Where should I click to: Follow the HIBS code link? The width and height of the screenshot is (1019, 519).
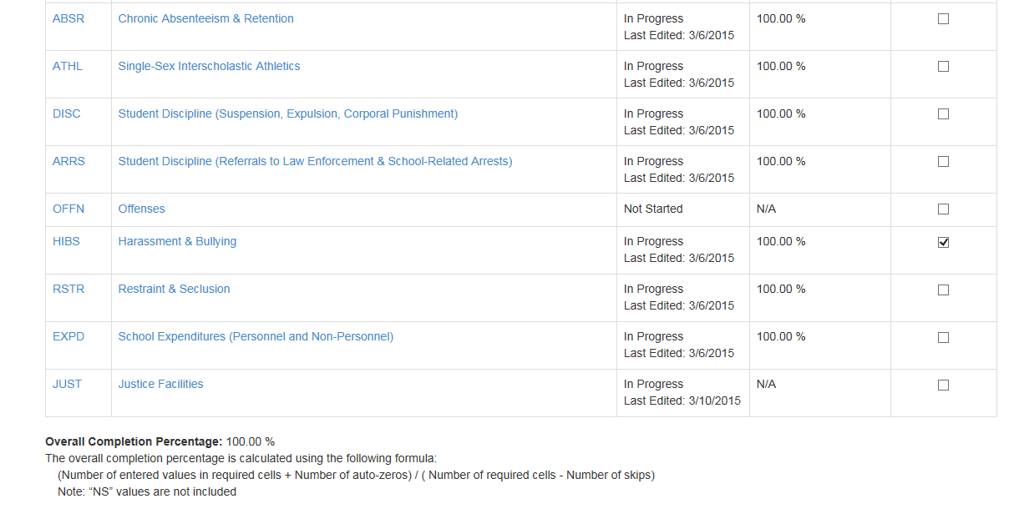pos(66,241)
